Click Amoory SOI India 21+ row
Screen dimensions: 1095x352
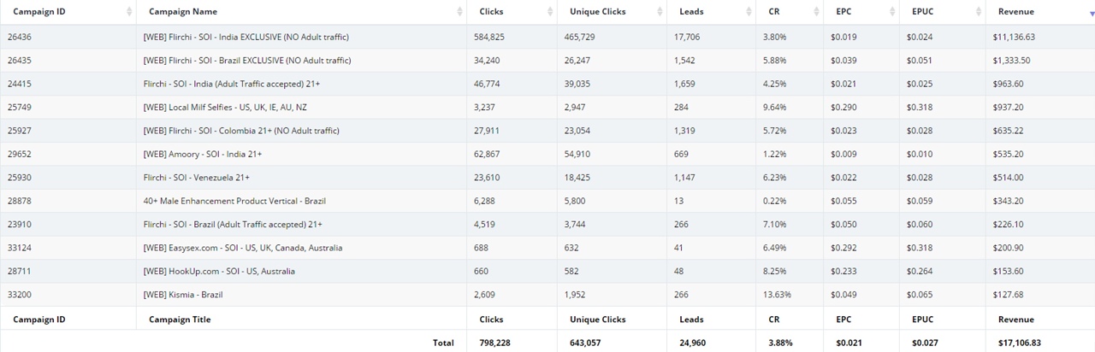point(547,154)
